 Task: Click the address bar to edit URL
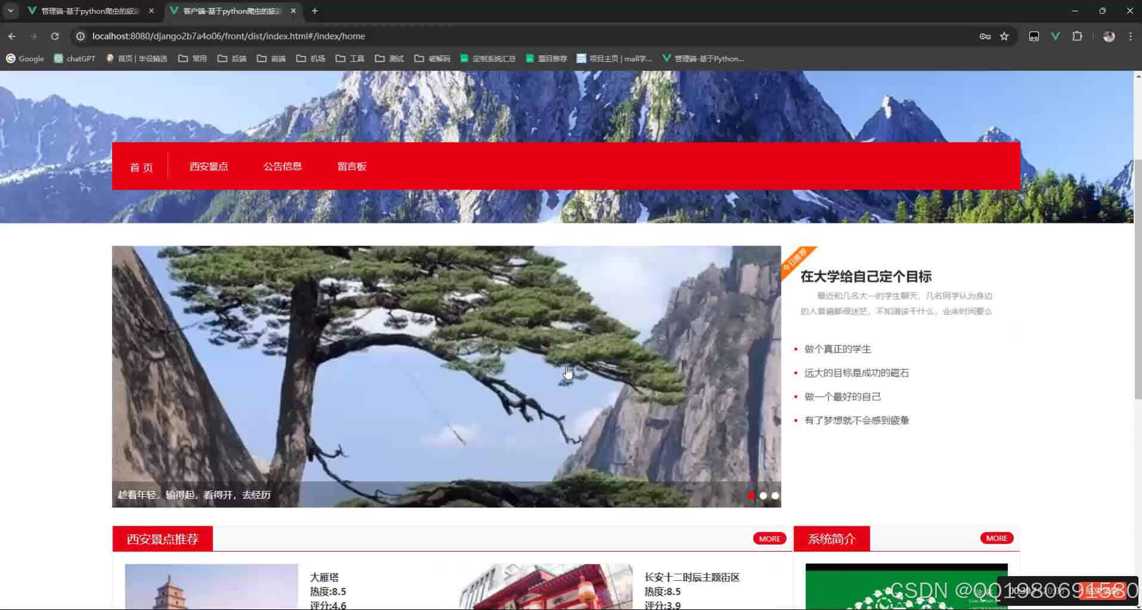pos(417,36)
